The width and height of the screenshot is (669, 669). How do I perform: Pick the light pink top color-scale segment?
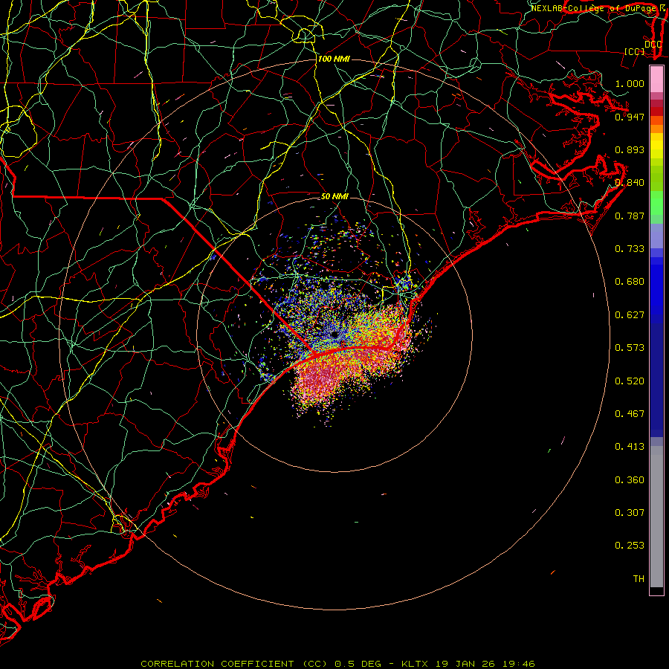point(656,80)
